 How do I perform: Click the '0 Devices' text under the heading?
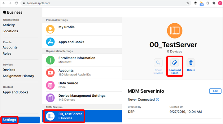[x=174, y=51]
